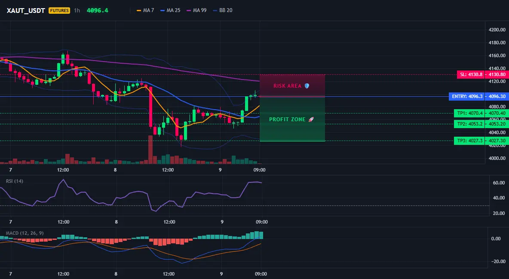509x279 pixels.
Task: Click the large red candle after 8th
Action: point(150,107)
